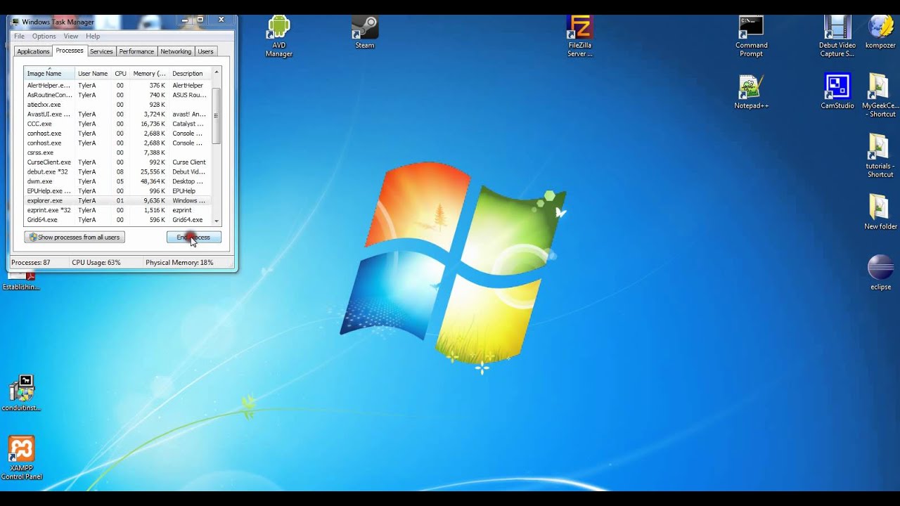Image resolution: width=900 pixels, height=506 pixels.
Task: Select the ezprint.exe *32 process
Action: coord(117,210)
